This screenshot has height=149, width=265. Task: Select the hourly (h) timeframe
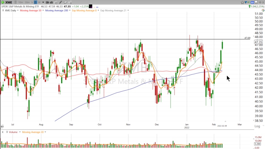[32, 2]
